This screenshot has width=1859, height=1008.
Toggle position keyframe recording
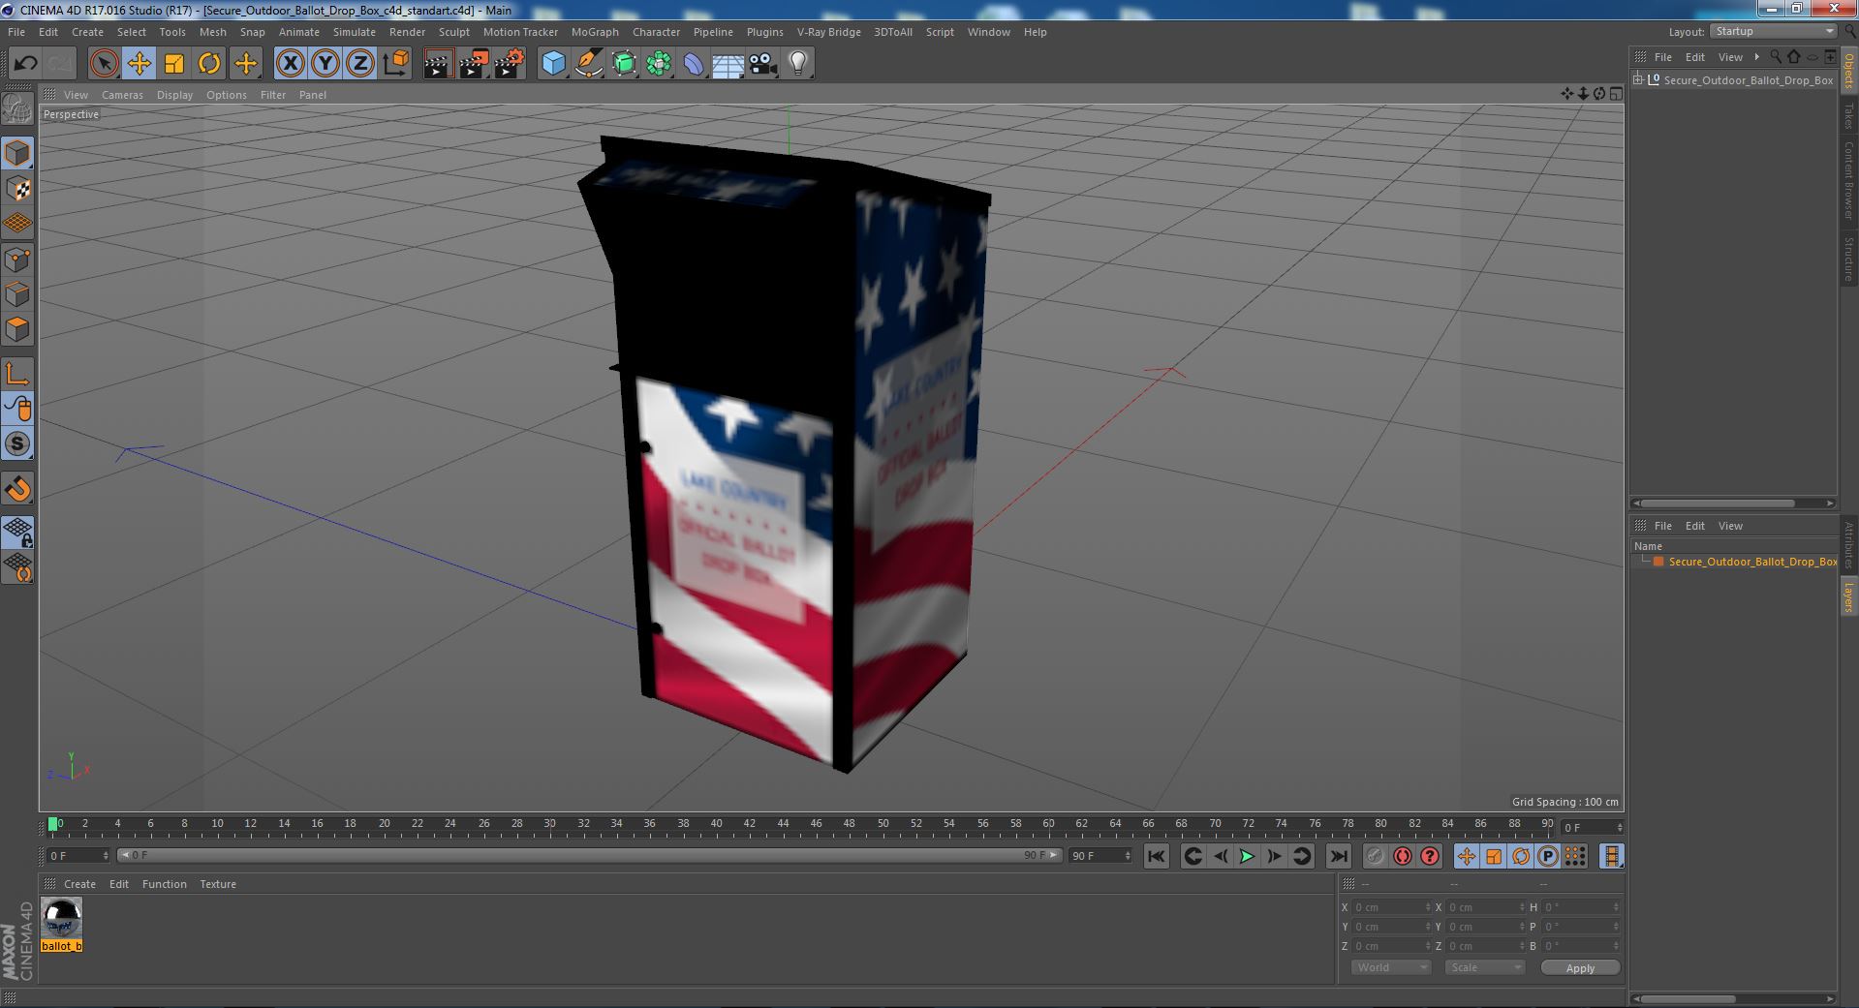1467,856
